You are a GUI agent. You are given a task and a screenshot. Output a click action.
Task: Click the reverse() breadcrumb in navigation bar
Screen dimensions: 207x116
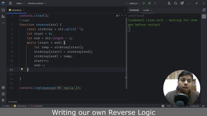[37, 106]
